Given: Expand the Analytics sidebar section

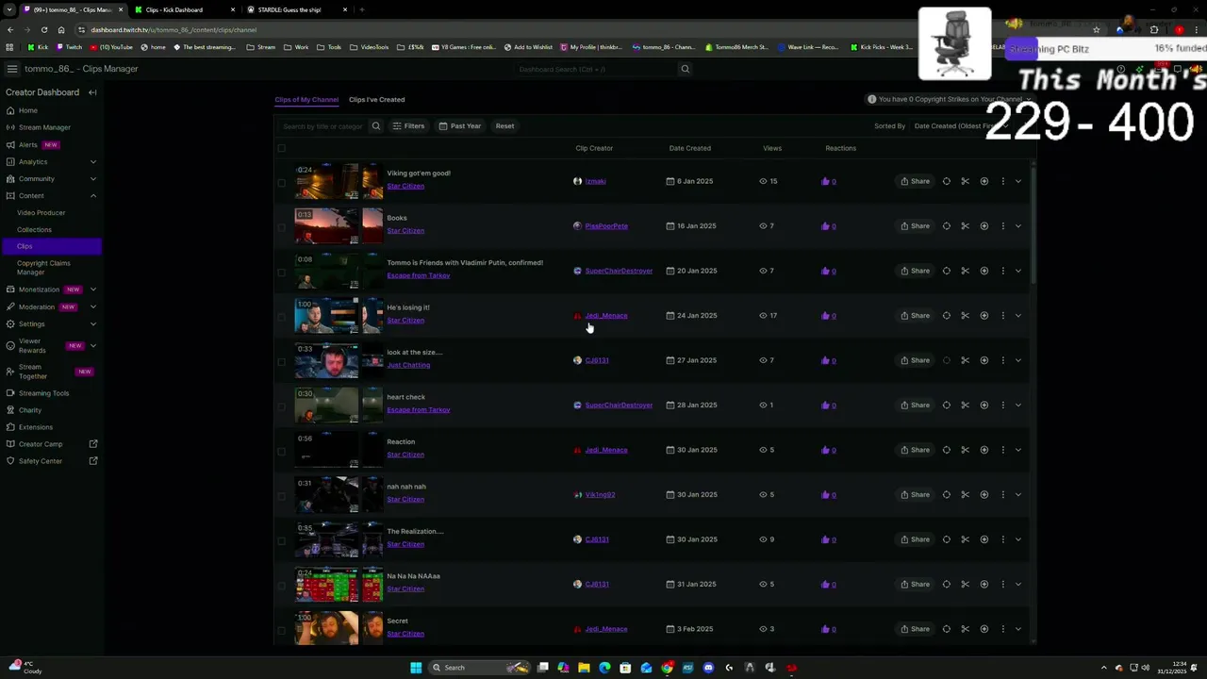Looking at the screenshot, I should (x=92, y=162).
